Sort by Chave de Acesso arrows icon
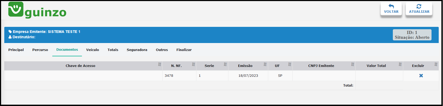Screen dimensions: 443x106 click(160, 64)
